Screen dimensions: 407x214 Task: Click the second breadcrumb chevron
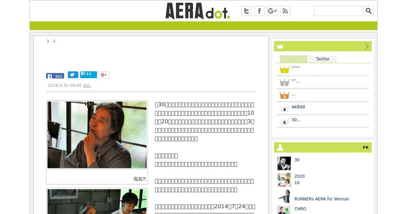click(x=54, y=41)
